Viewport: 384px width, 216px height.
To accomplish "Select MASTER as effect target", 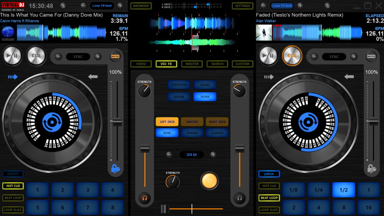I will click(x=192, y=122).
